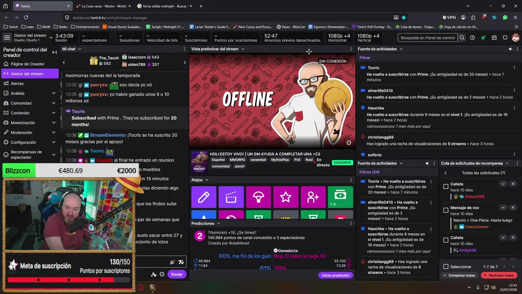Click Completar todas button

tap(459, 275)
